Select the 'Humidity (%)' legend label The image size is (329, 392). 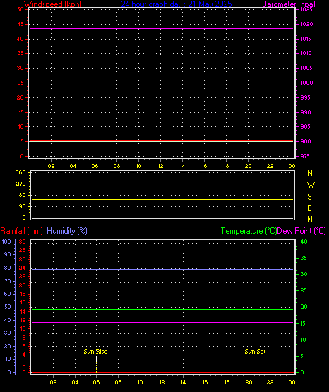click(x=67, y=231)
